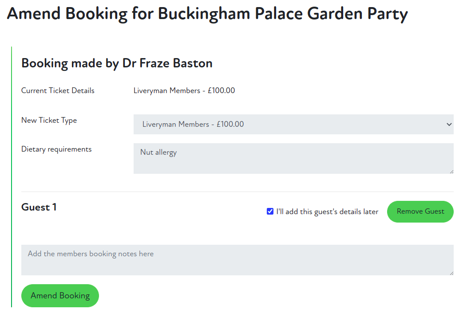Click the green vertical bar beside the form
Image resolution: width=467 pixels, height=321 pixels.
[x=12, y=177]
